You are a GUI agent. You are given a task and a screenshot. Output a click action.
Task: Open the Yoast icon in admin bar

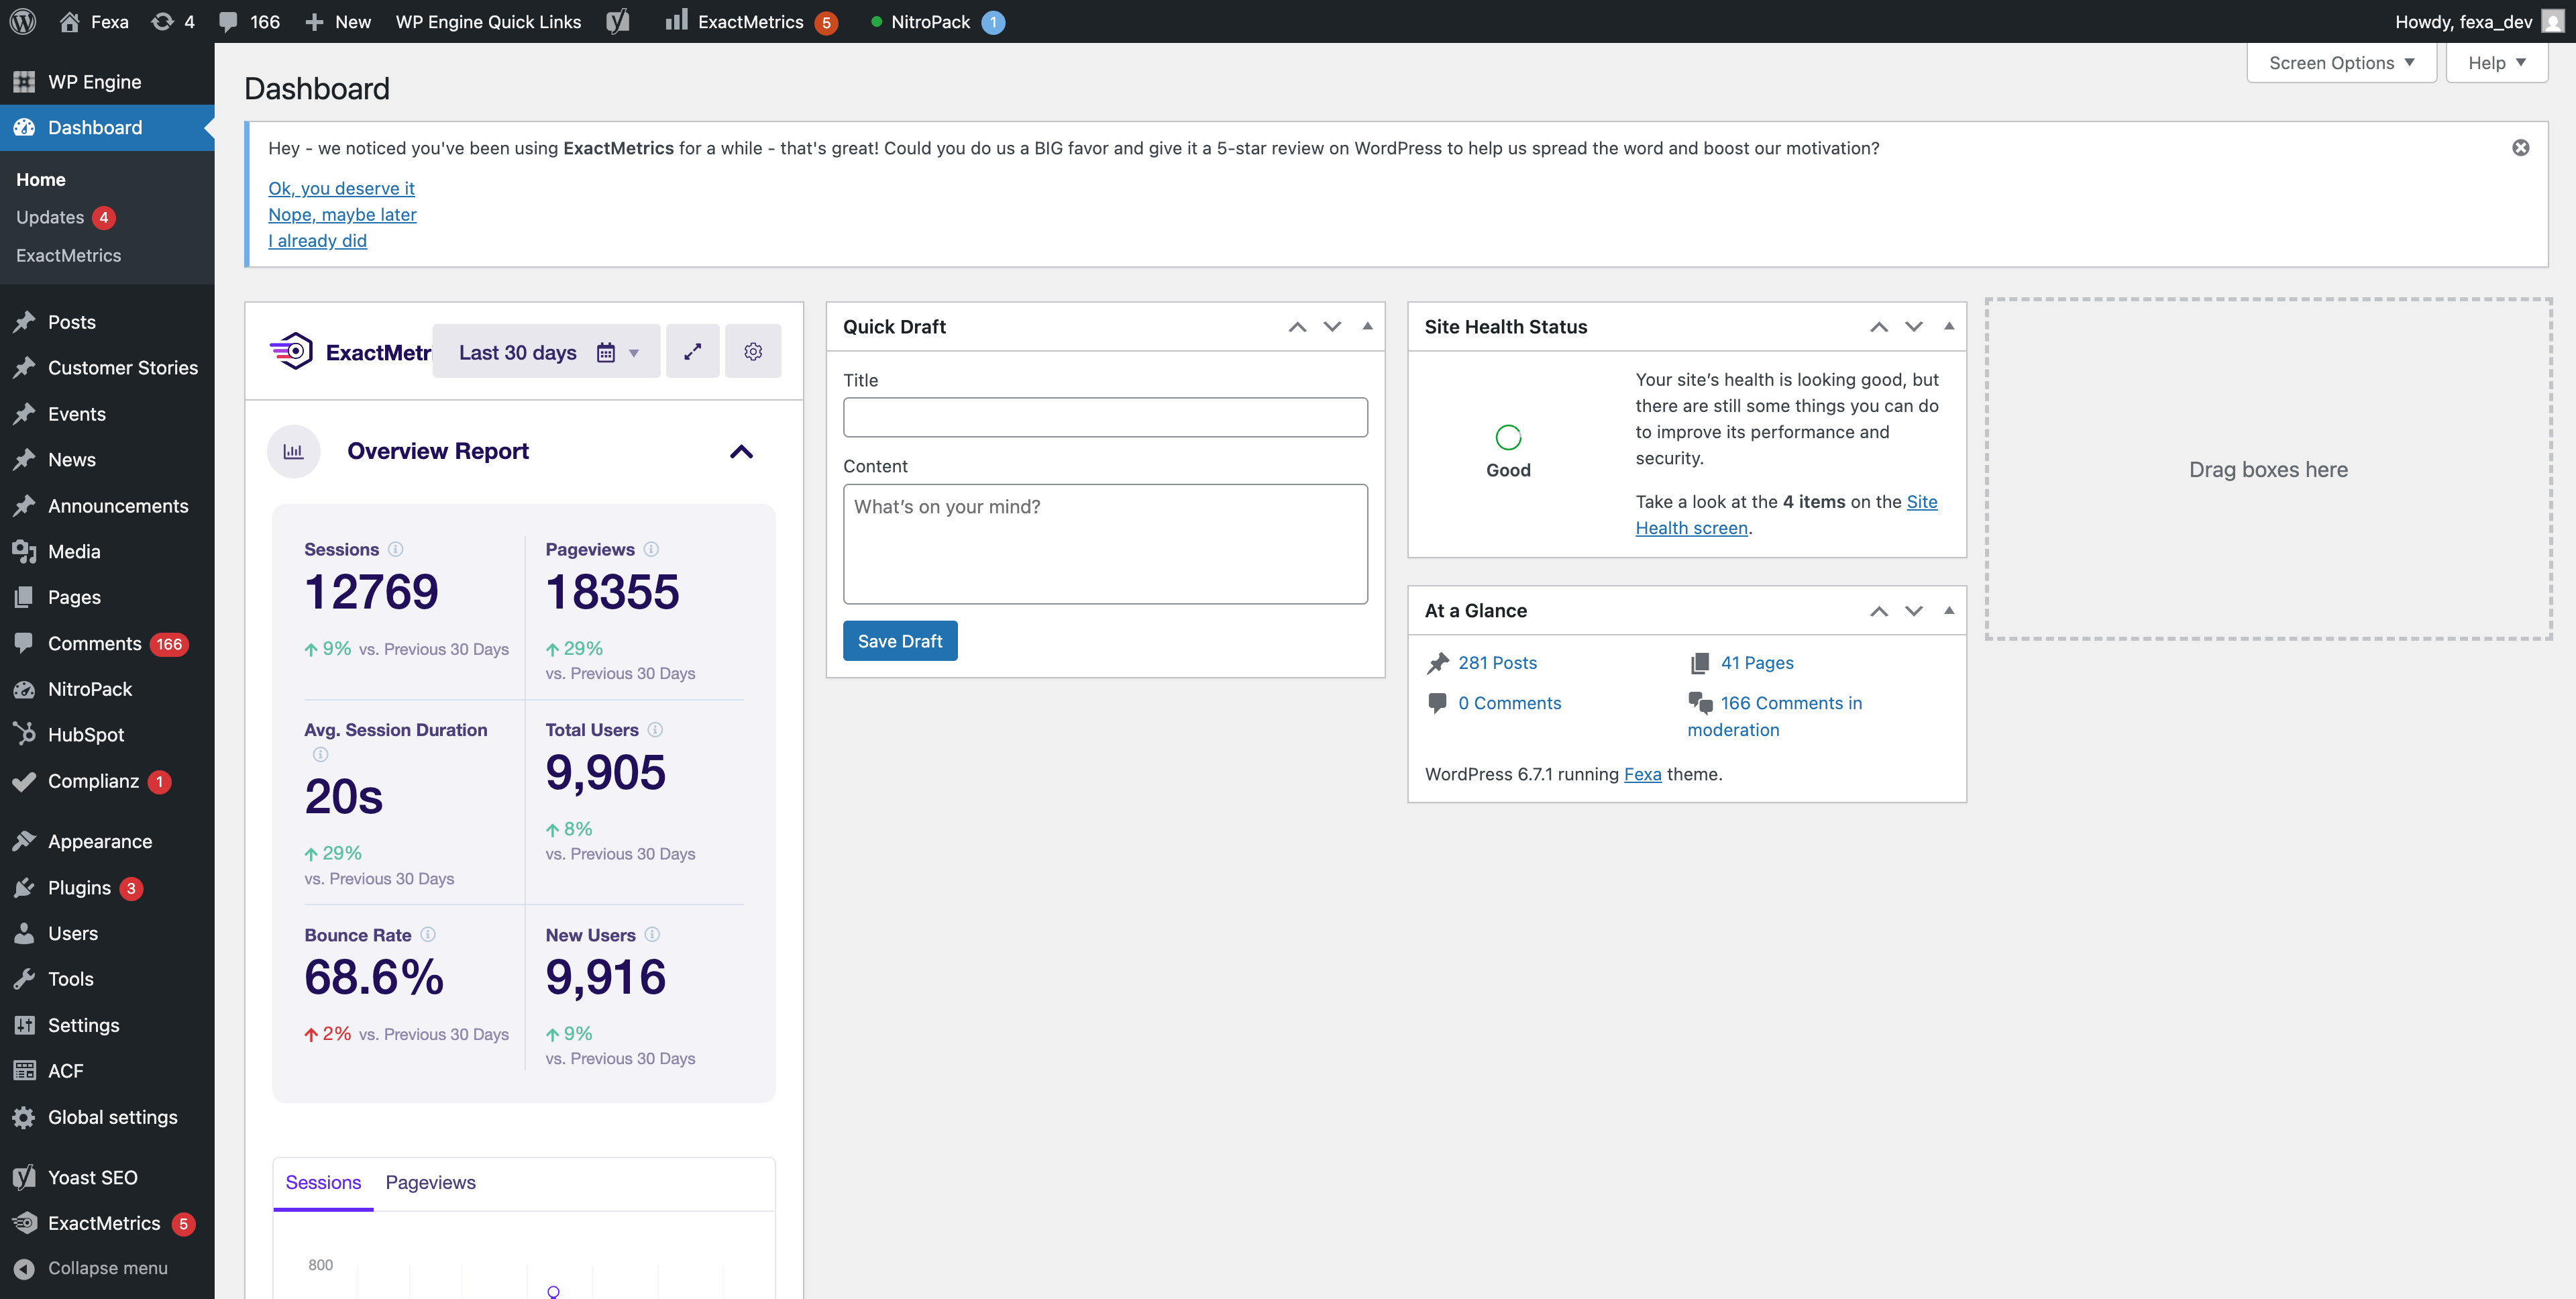click(x=618, y=21)
